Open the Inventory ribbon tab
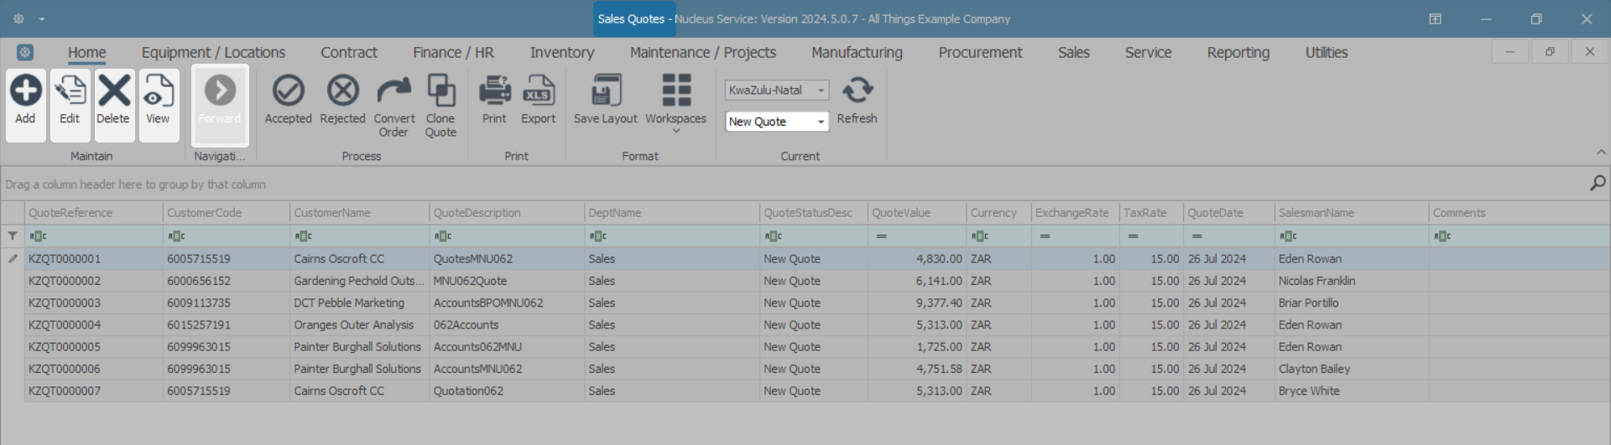This screenshot has width=1611, height=445. (x=561, y=53)
